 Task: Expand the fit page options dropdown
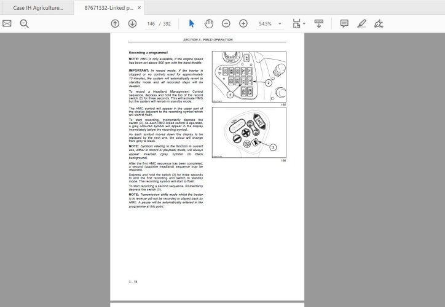tap(298, 23)
